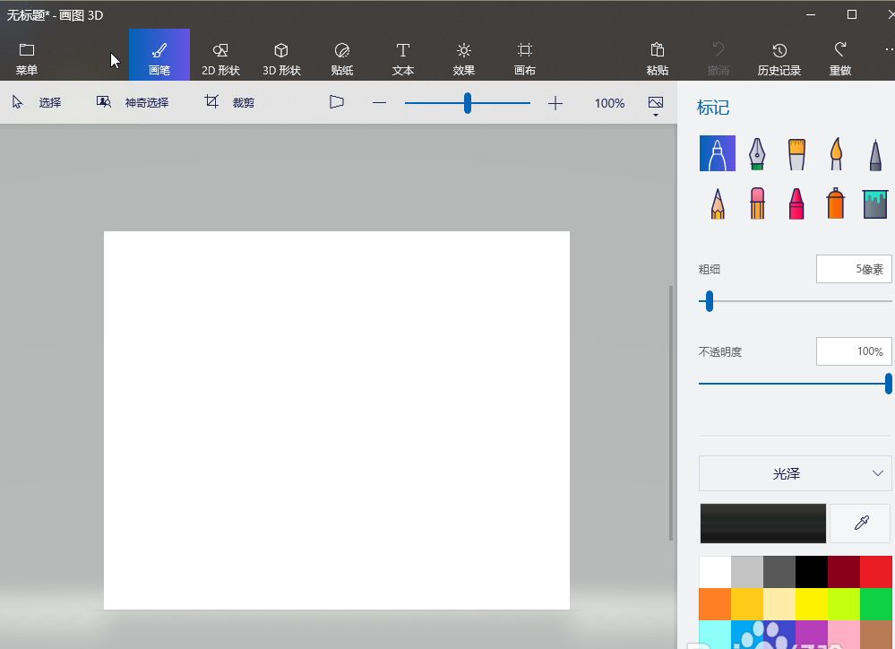The image size is (895, 649).
Task: Select the pencil brush
Action: 718,204
